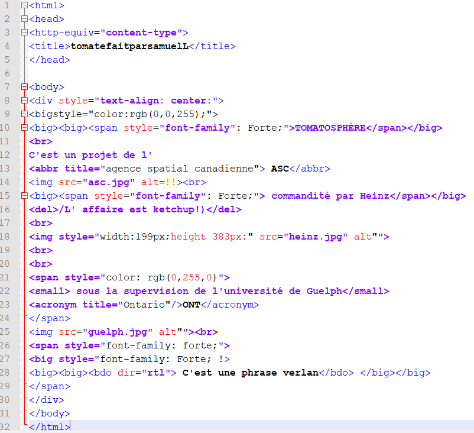Click the <body> opening tag
Viewport: 474px width, 433px height.
tap(47, 87)
